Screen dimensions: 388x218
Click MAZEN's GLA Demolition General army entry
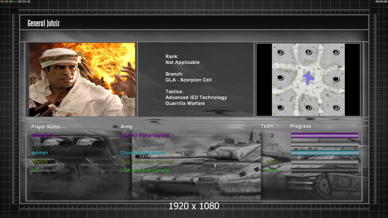[x=147, y=162]
